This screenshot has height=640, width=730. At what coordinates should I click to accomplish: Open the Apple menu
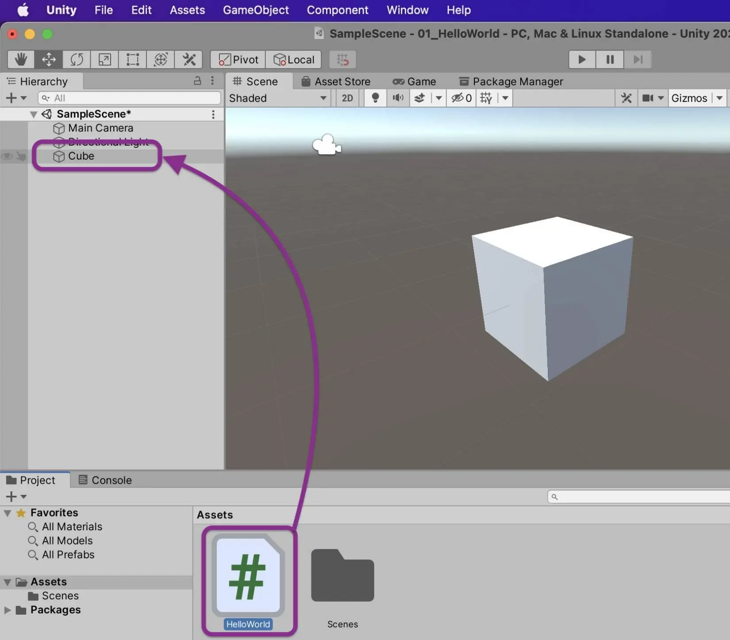[23, 10]
